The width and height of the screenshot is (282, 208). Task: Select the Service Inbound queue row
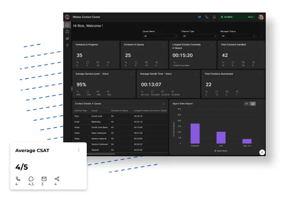click(120, 139)
